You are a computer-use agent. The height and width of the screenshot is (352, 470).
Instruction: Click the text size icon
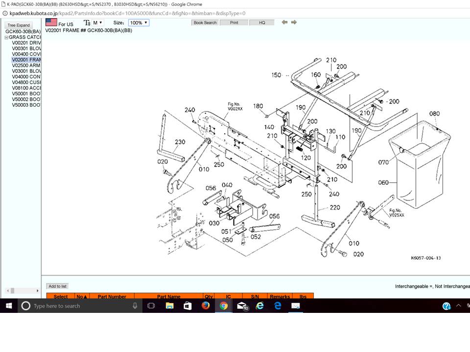87,23
